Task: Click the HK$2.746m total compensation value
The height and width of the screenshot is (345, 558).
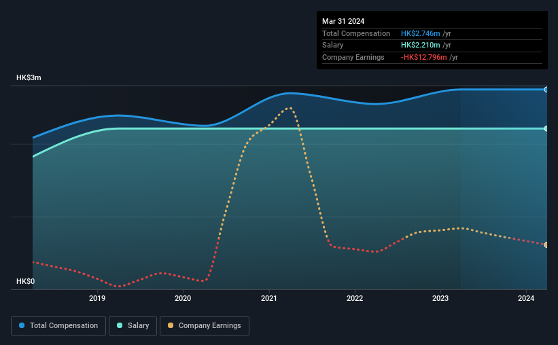Action: [420, 33]
